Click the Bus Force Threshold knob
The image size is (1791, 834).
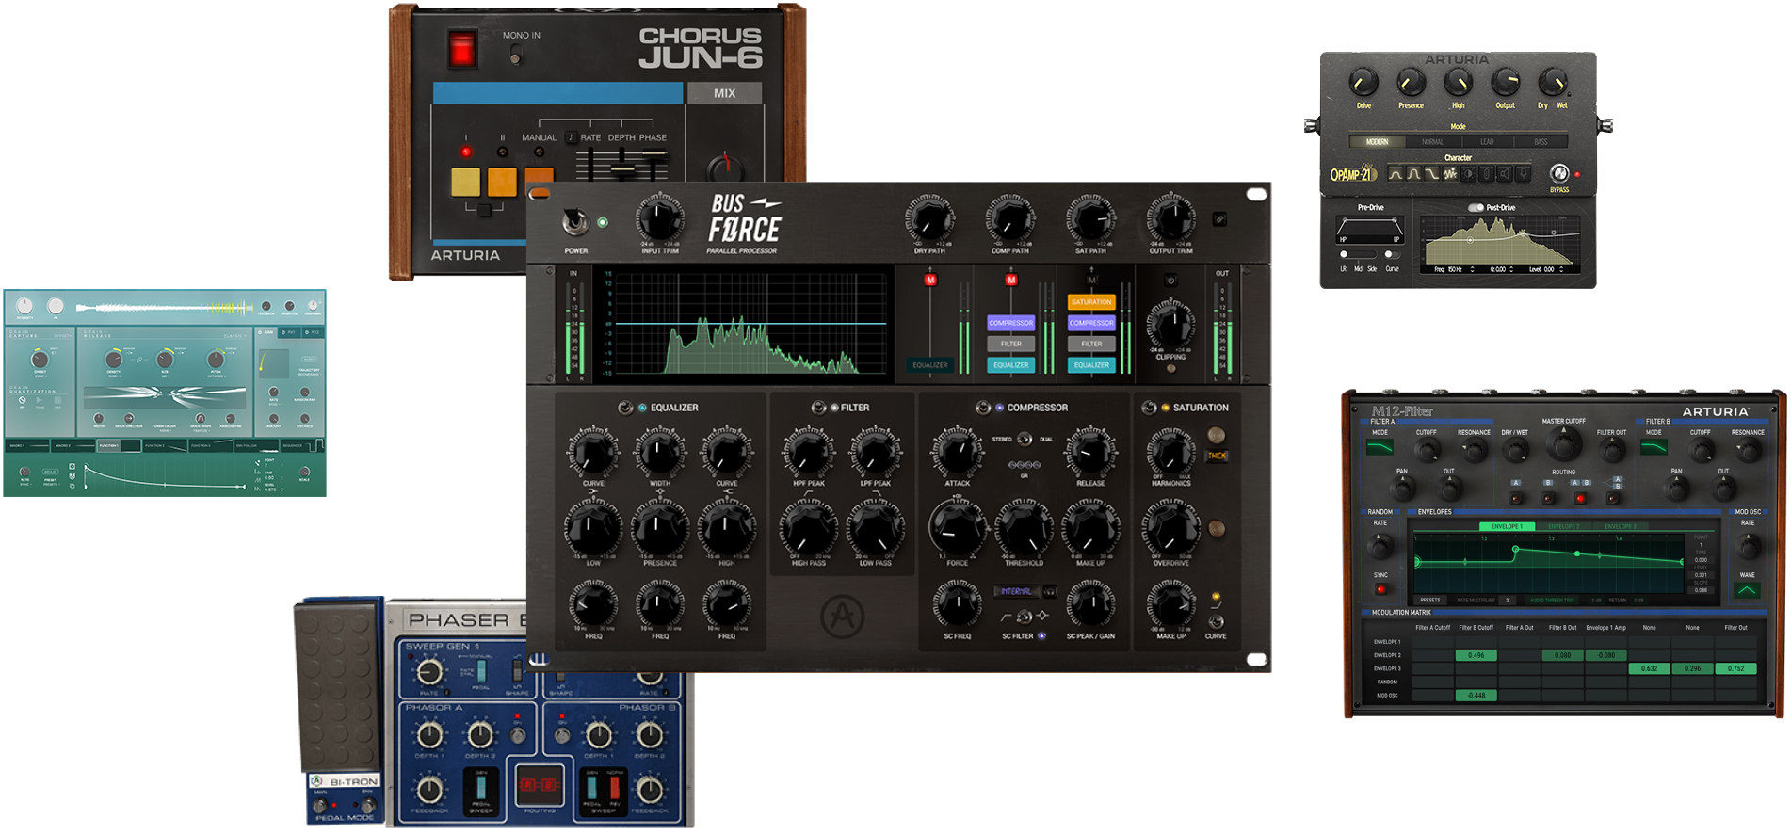1025,530
